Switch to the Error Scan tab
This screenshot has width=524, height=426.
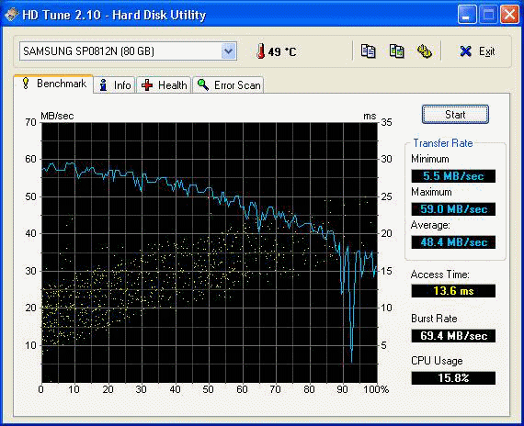[228, 85]
